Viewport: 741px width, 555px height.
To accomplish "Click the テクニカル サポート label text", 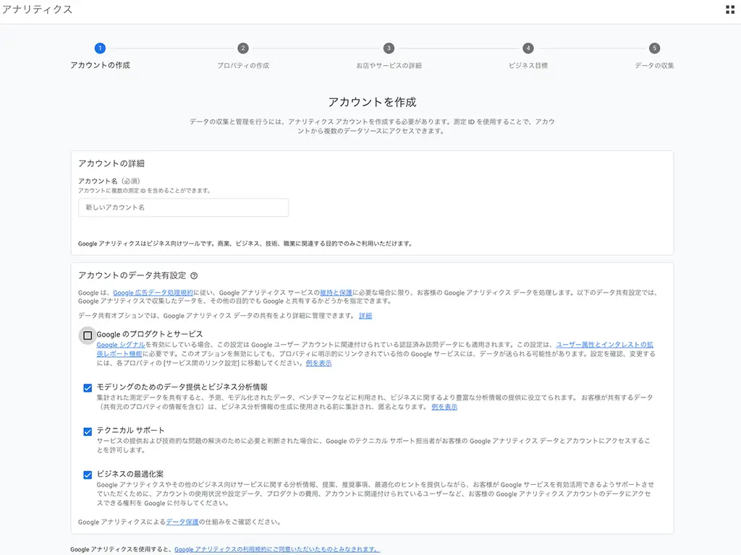I will (130, 431).
